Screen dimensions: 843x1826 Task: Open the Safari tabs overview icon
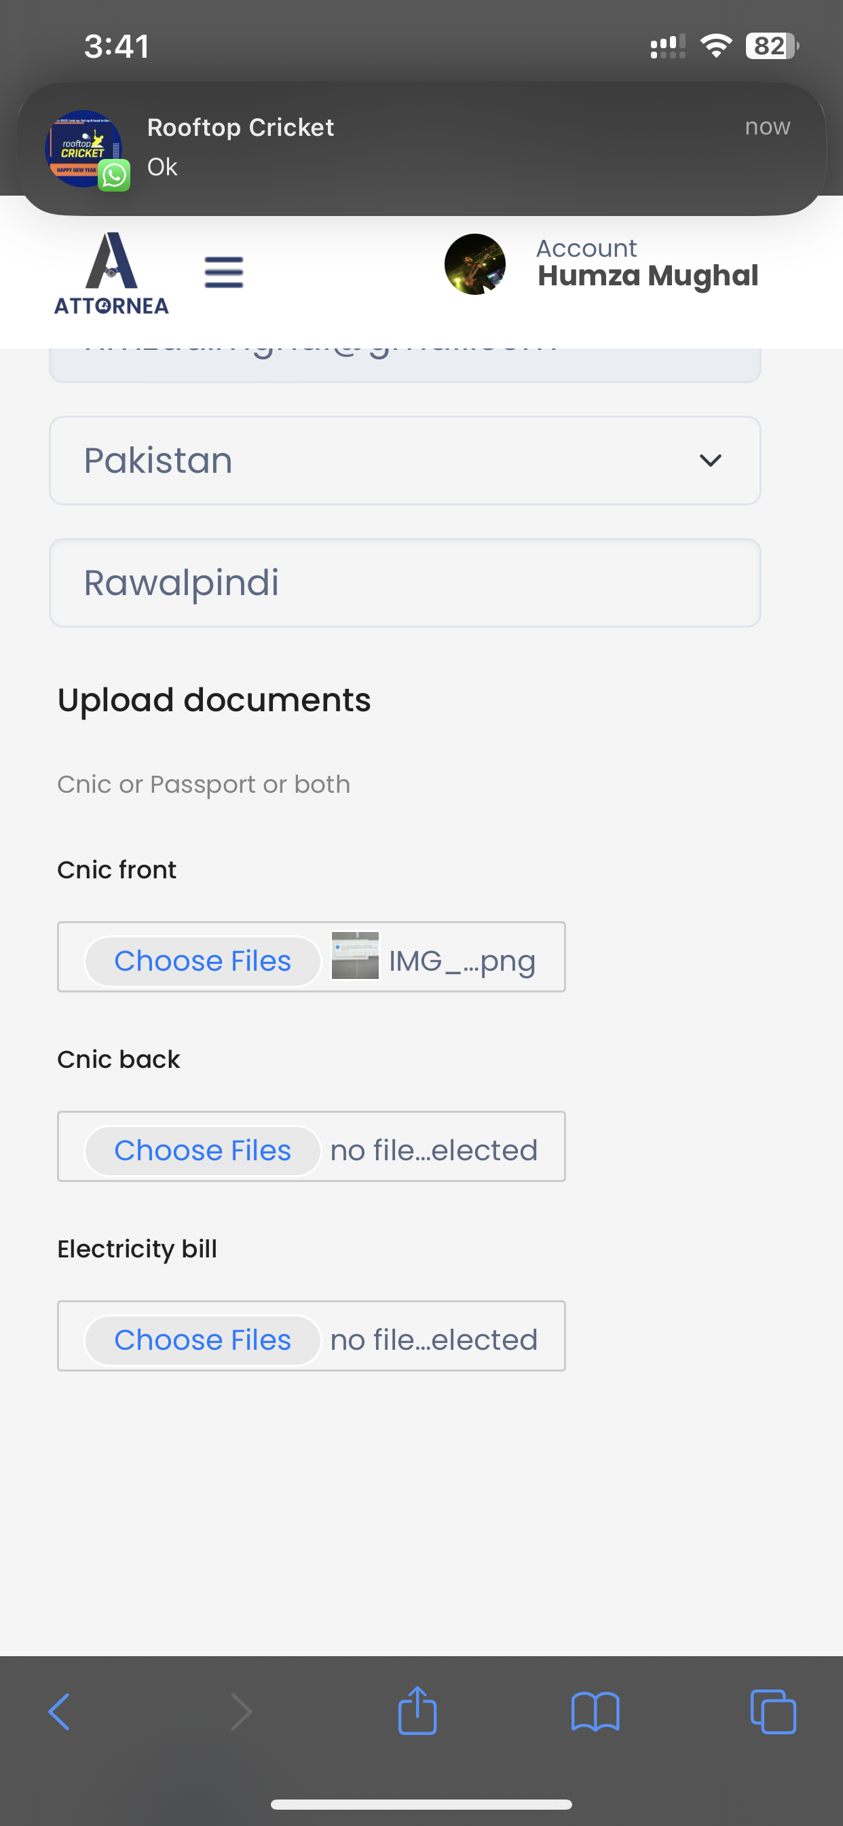click(x=773, y=1712)
